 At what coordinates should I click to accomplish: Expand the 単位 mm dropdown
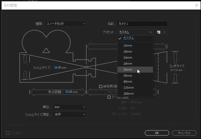(x=70, y=107)
